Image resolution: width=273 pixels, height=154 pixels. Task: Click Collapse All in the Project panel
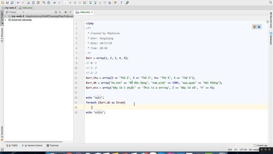click(x=60, y=12)
